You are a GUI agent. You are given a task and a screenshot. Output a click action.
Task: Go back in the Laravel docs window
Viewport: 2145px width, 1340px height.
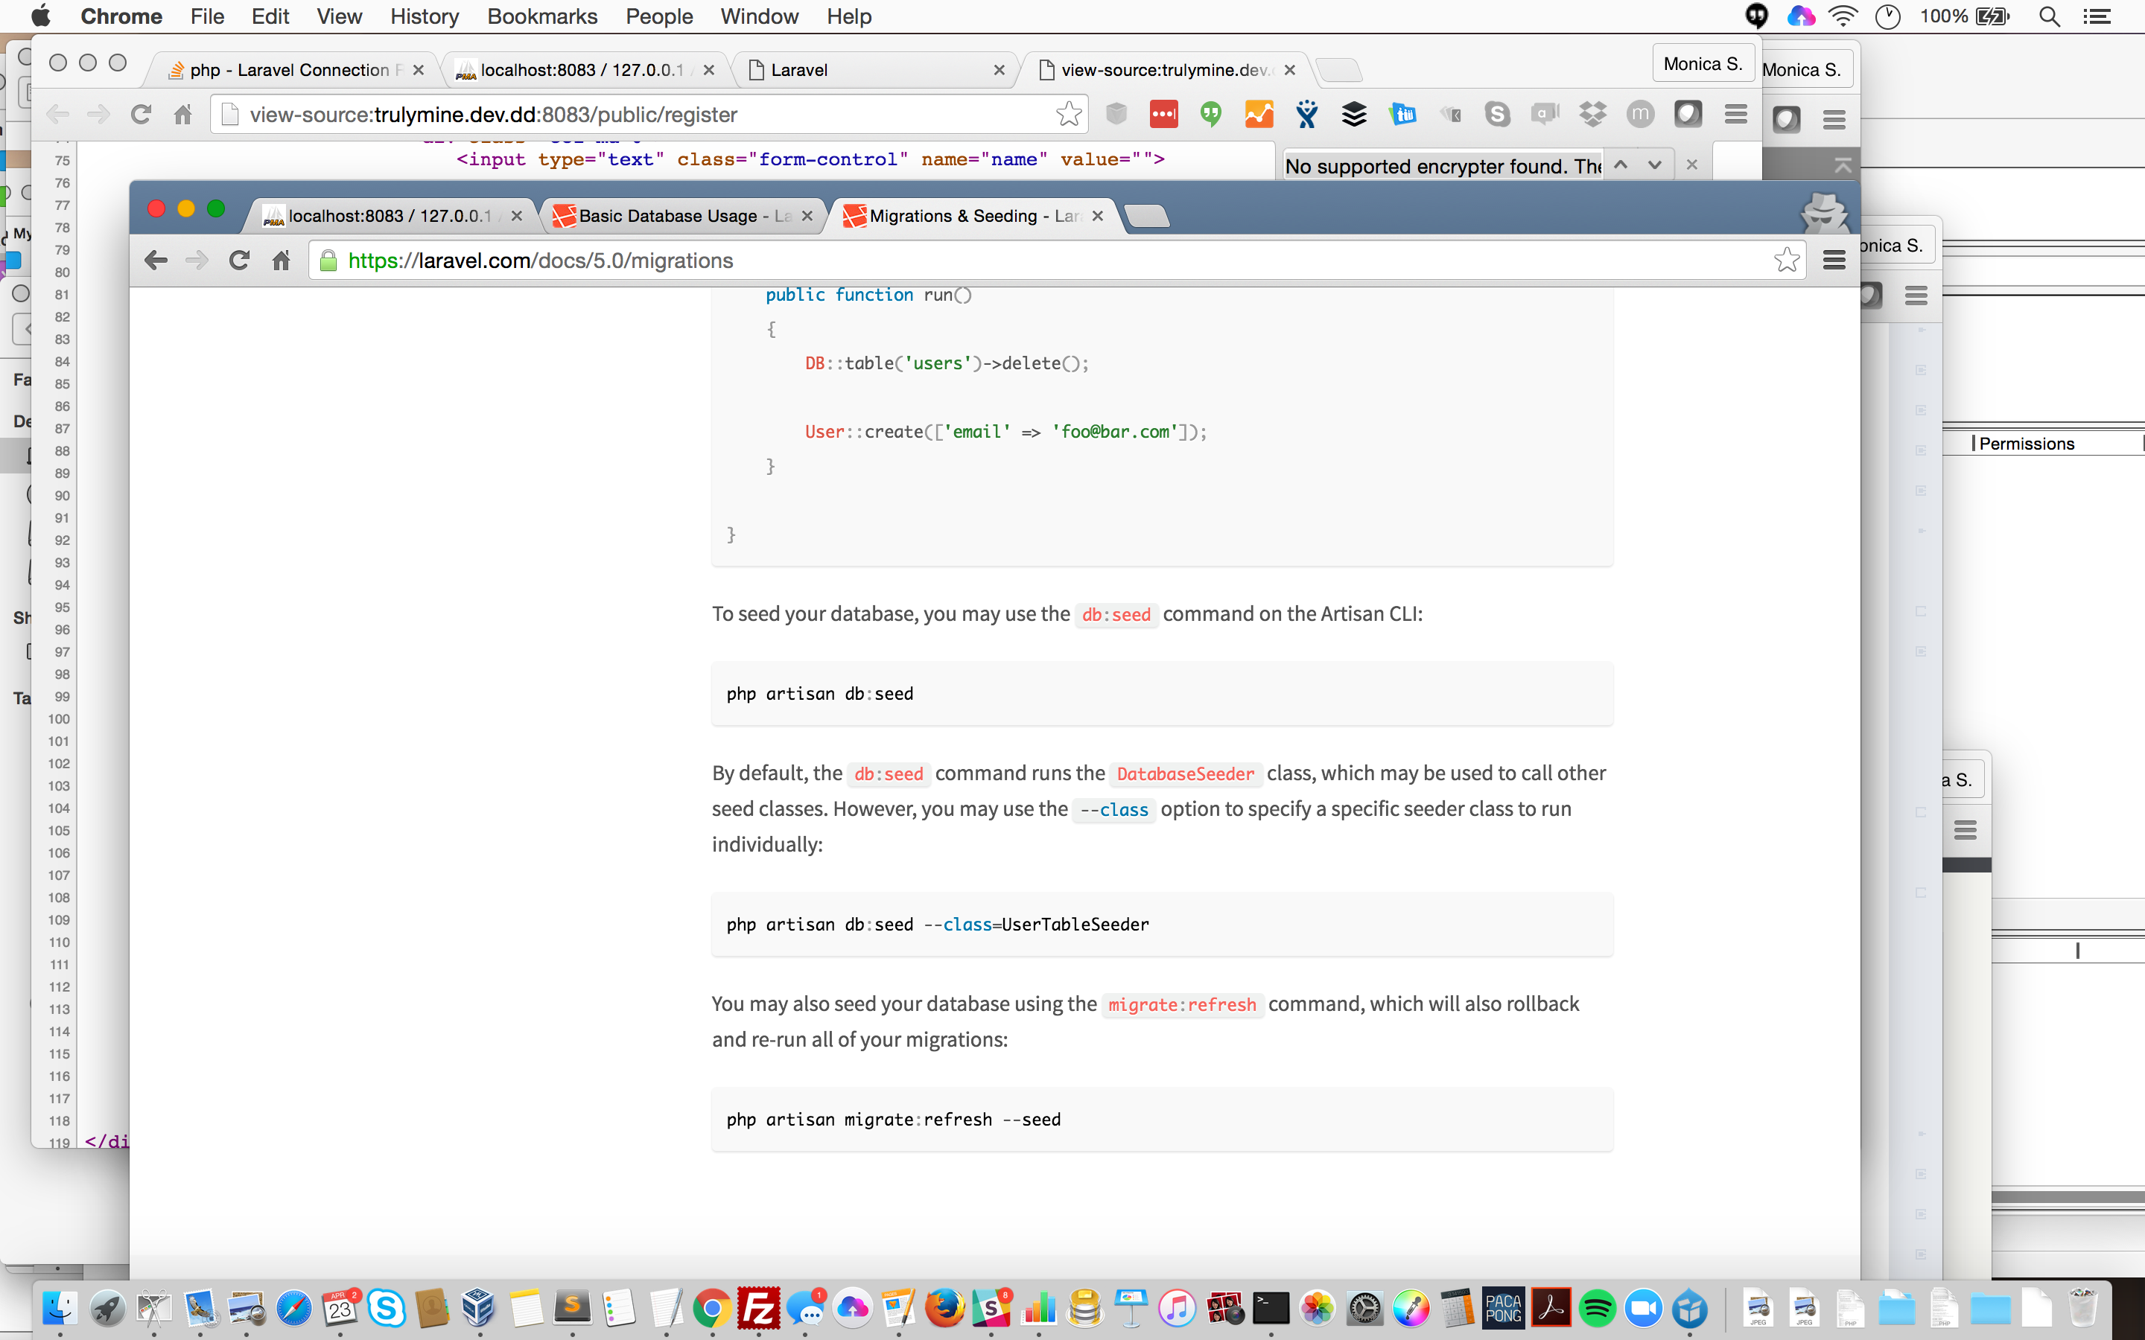pyautogui.click(x=156, y=261)
